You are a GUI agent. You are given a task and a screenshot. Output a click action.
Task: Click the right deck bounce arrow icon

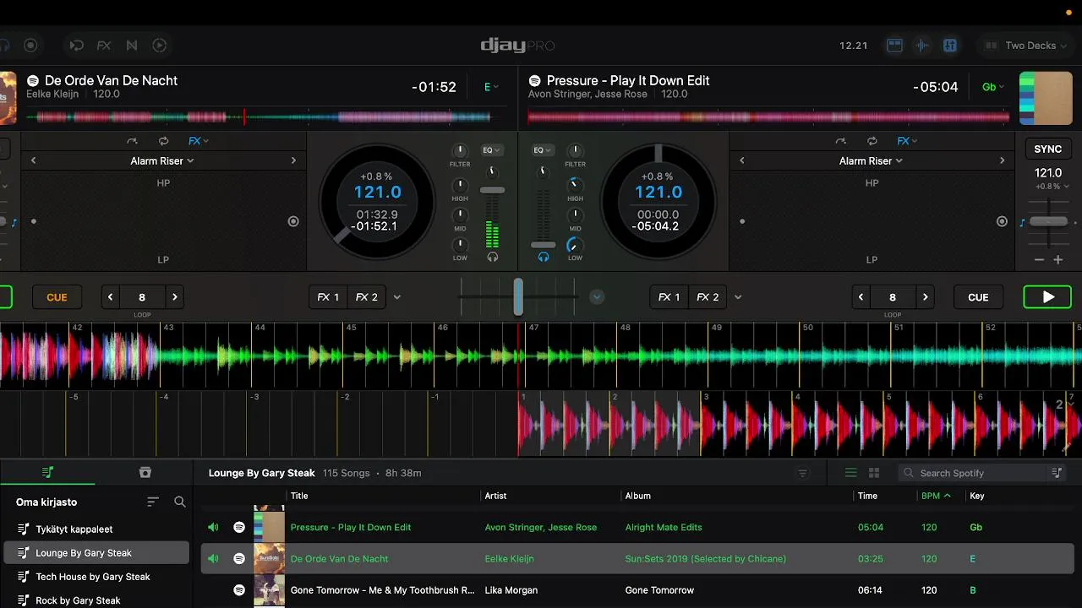coord(840,141)
